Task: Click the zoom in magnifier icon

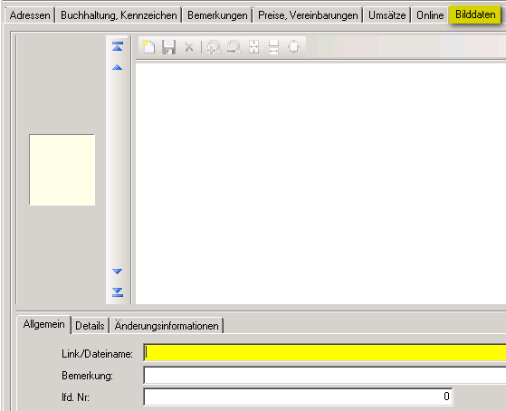Action: pyautogui.click(x=214, y=47)
